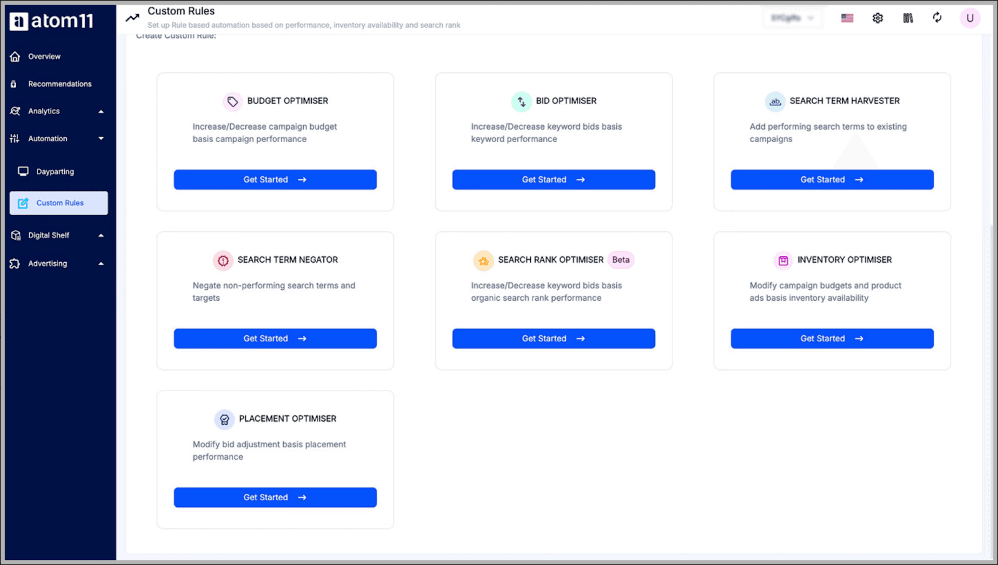The height and width of the screenshot is (565, 998).
Task: Expand the Analytics section
Action: point(100,111)
